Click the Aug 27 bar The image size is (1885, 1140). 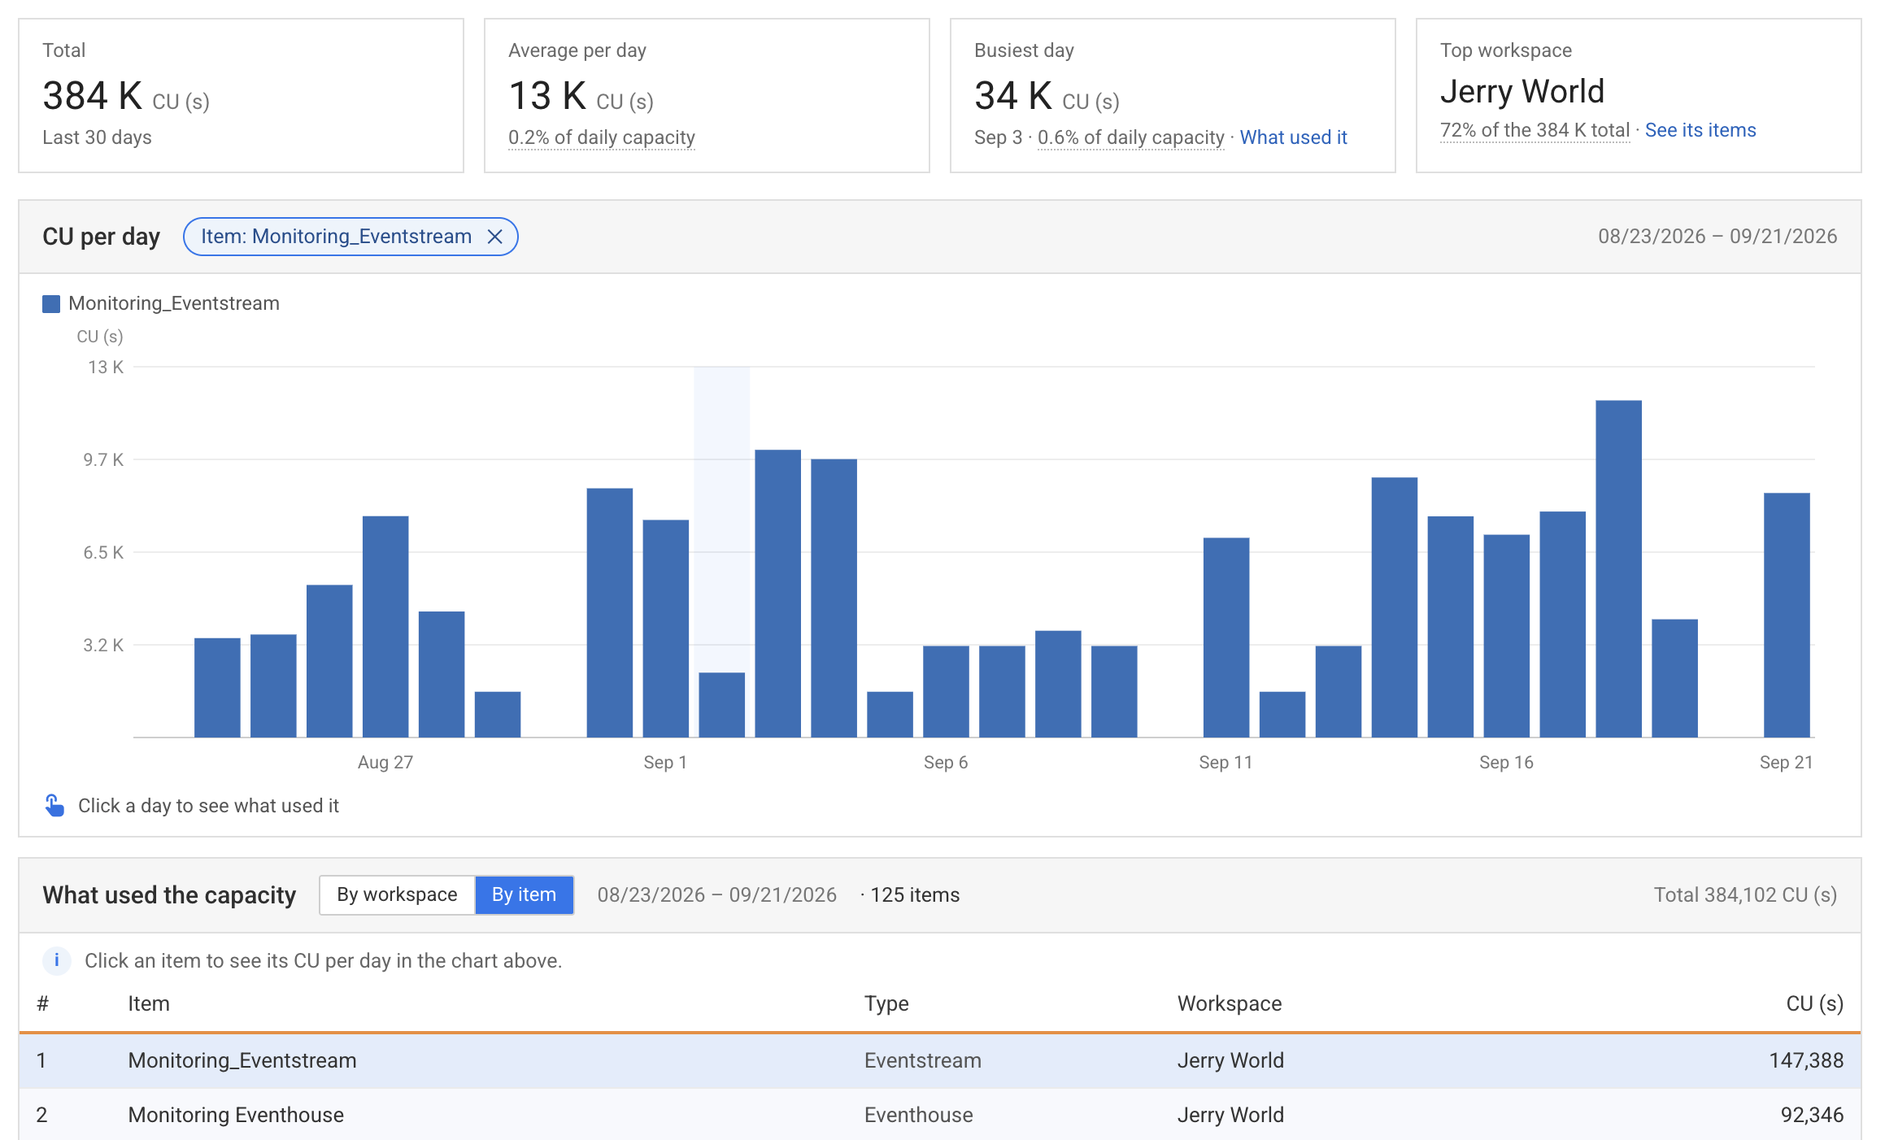(x=385, y=626)
